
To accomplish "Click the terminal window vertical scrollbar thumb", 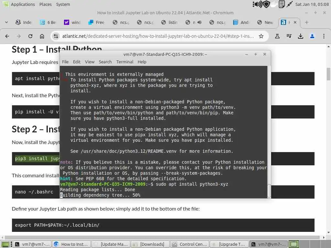I will 269,191.
